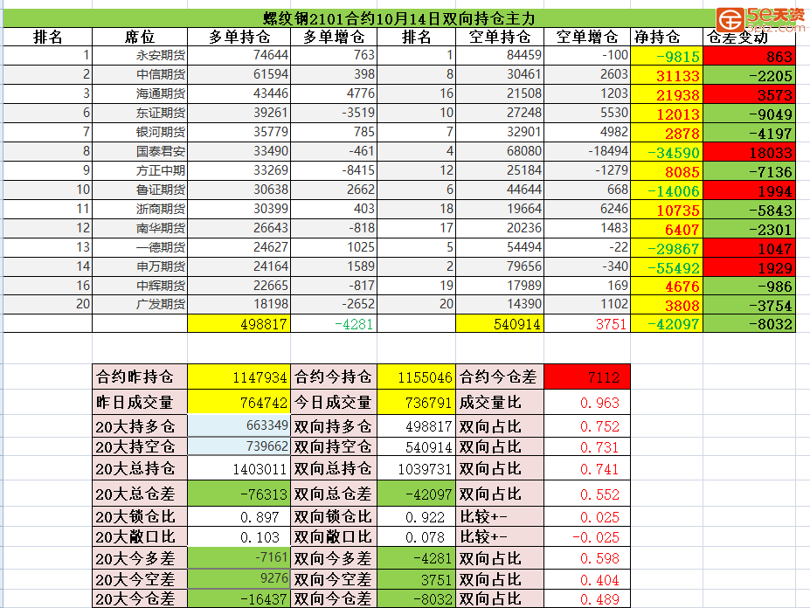This screenshot has height=608, width=810.
Task: Select the net total cell -42097
Action: click(x=667, y=323)
